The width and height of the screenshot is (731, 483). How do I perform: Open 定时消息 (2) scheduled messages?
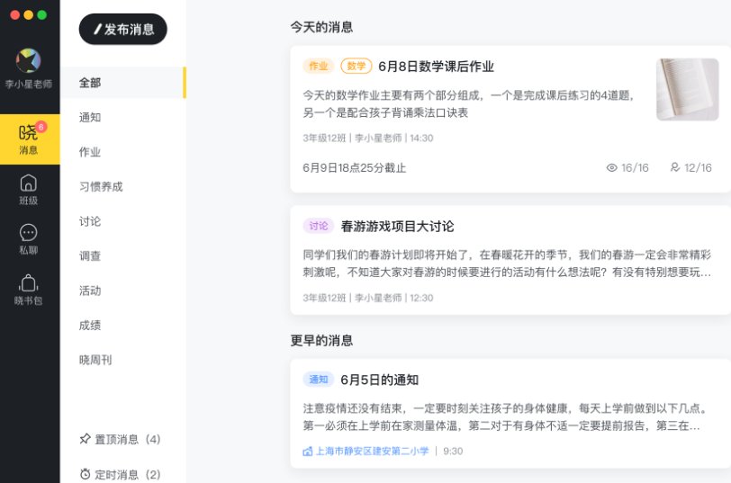[121, 475]
